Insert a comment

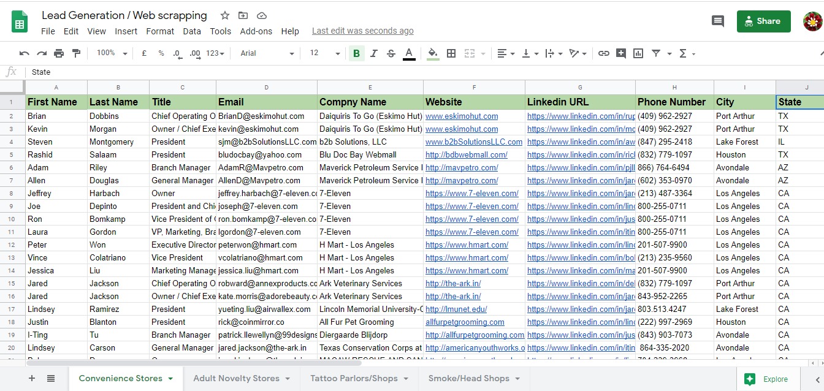click(x=621, y=53)
